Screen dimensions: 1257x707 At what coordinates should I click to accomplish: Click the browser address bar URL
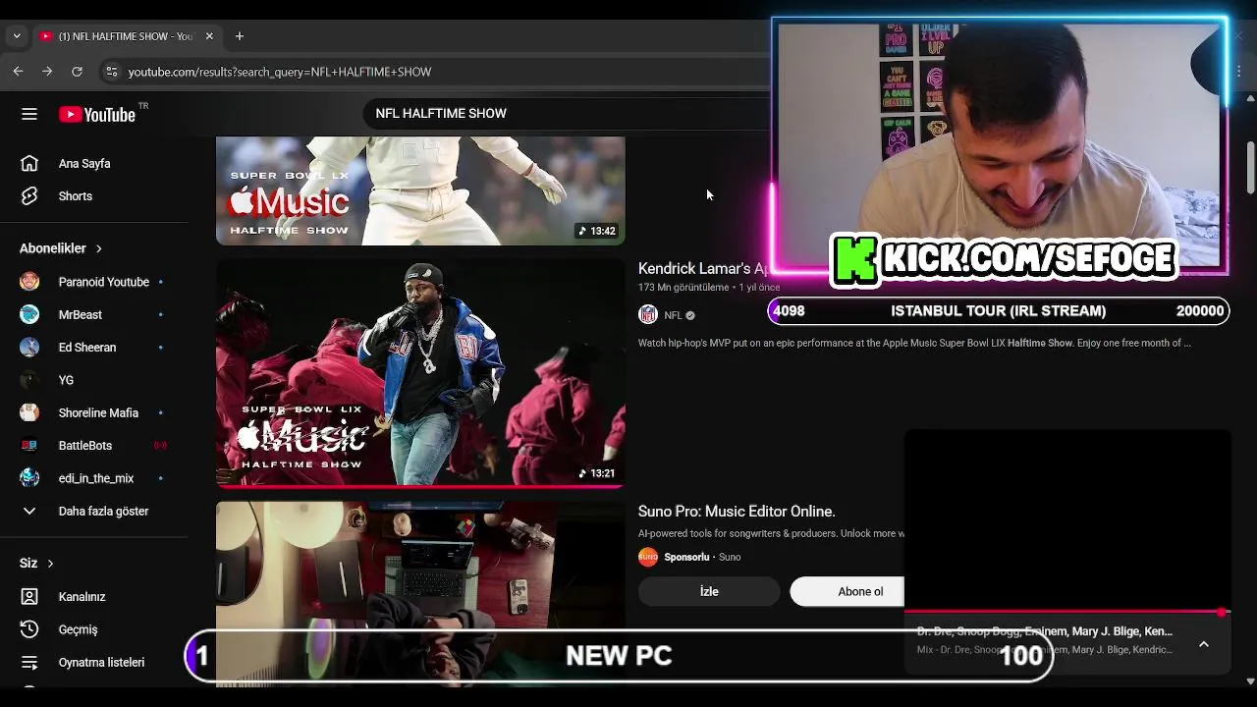pos(280,72)
